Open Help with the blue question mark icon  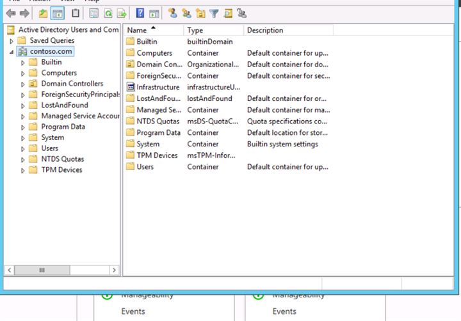(140, 13)
